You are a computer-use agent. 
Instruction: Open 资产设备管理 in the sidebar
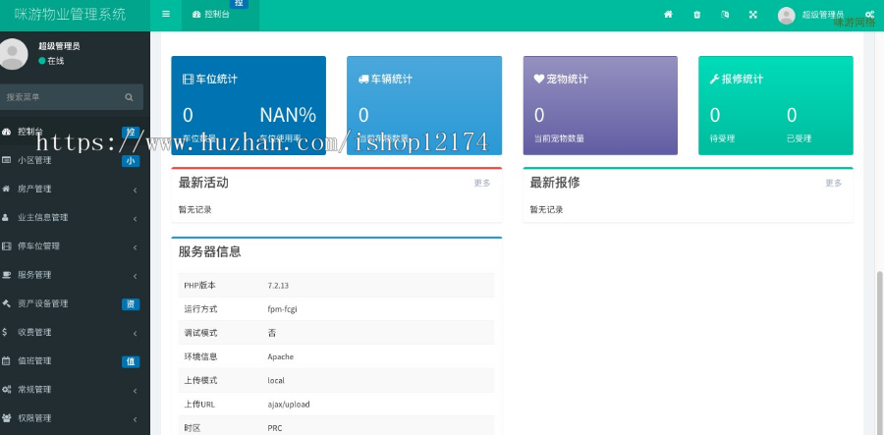tap(75, 303)
